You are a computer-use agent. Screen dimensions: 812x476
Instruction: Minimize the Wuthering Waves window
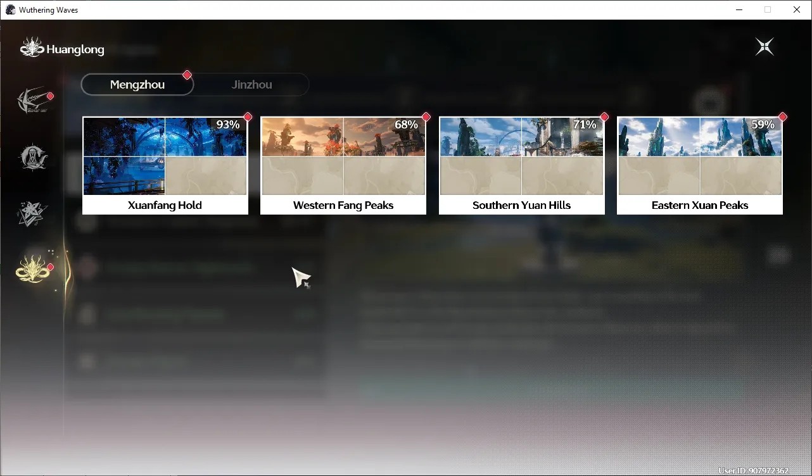tap(739, 9)
